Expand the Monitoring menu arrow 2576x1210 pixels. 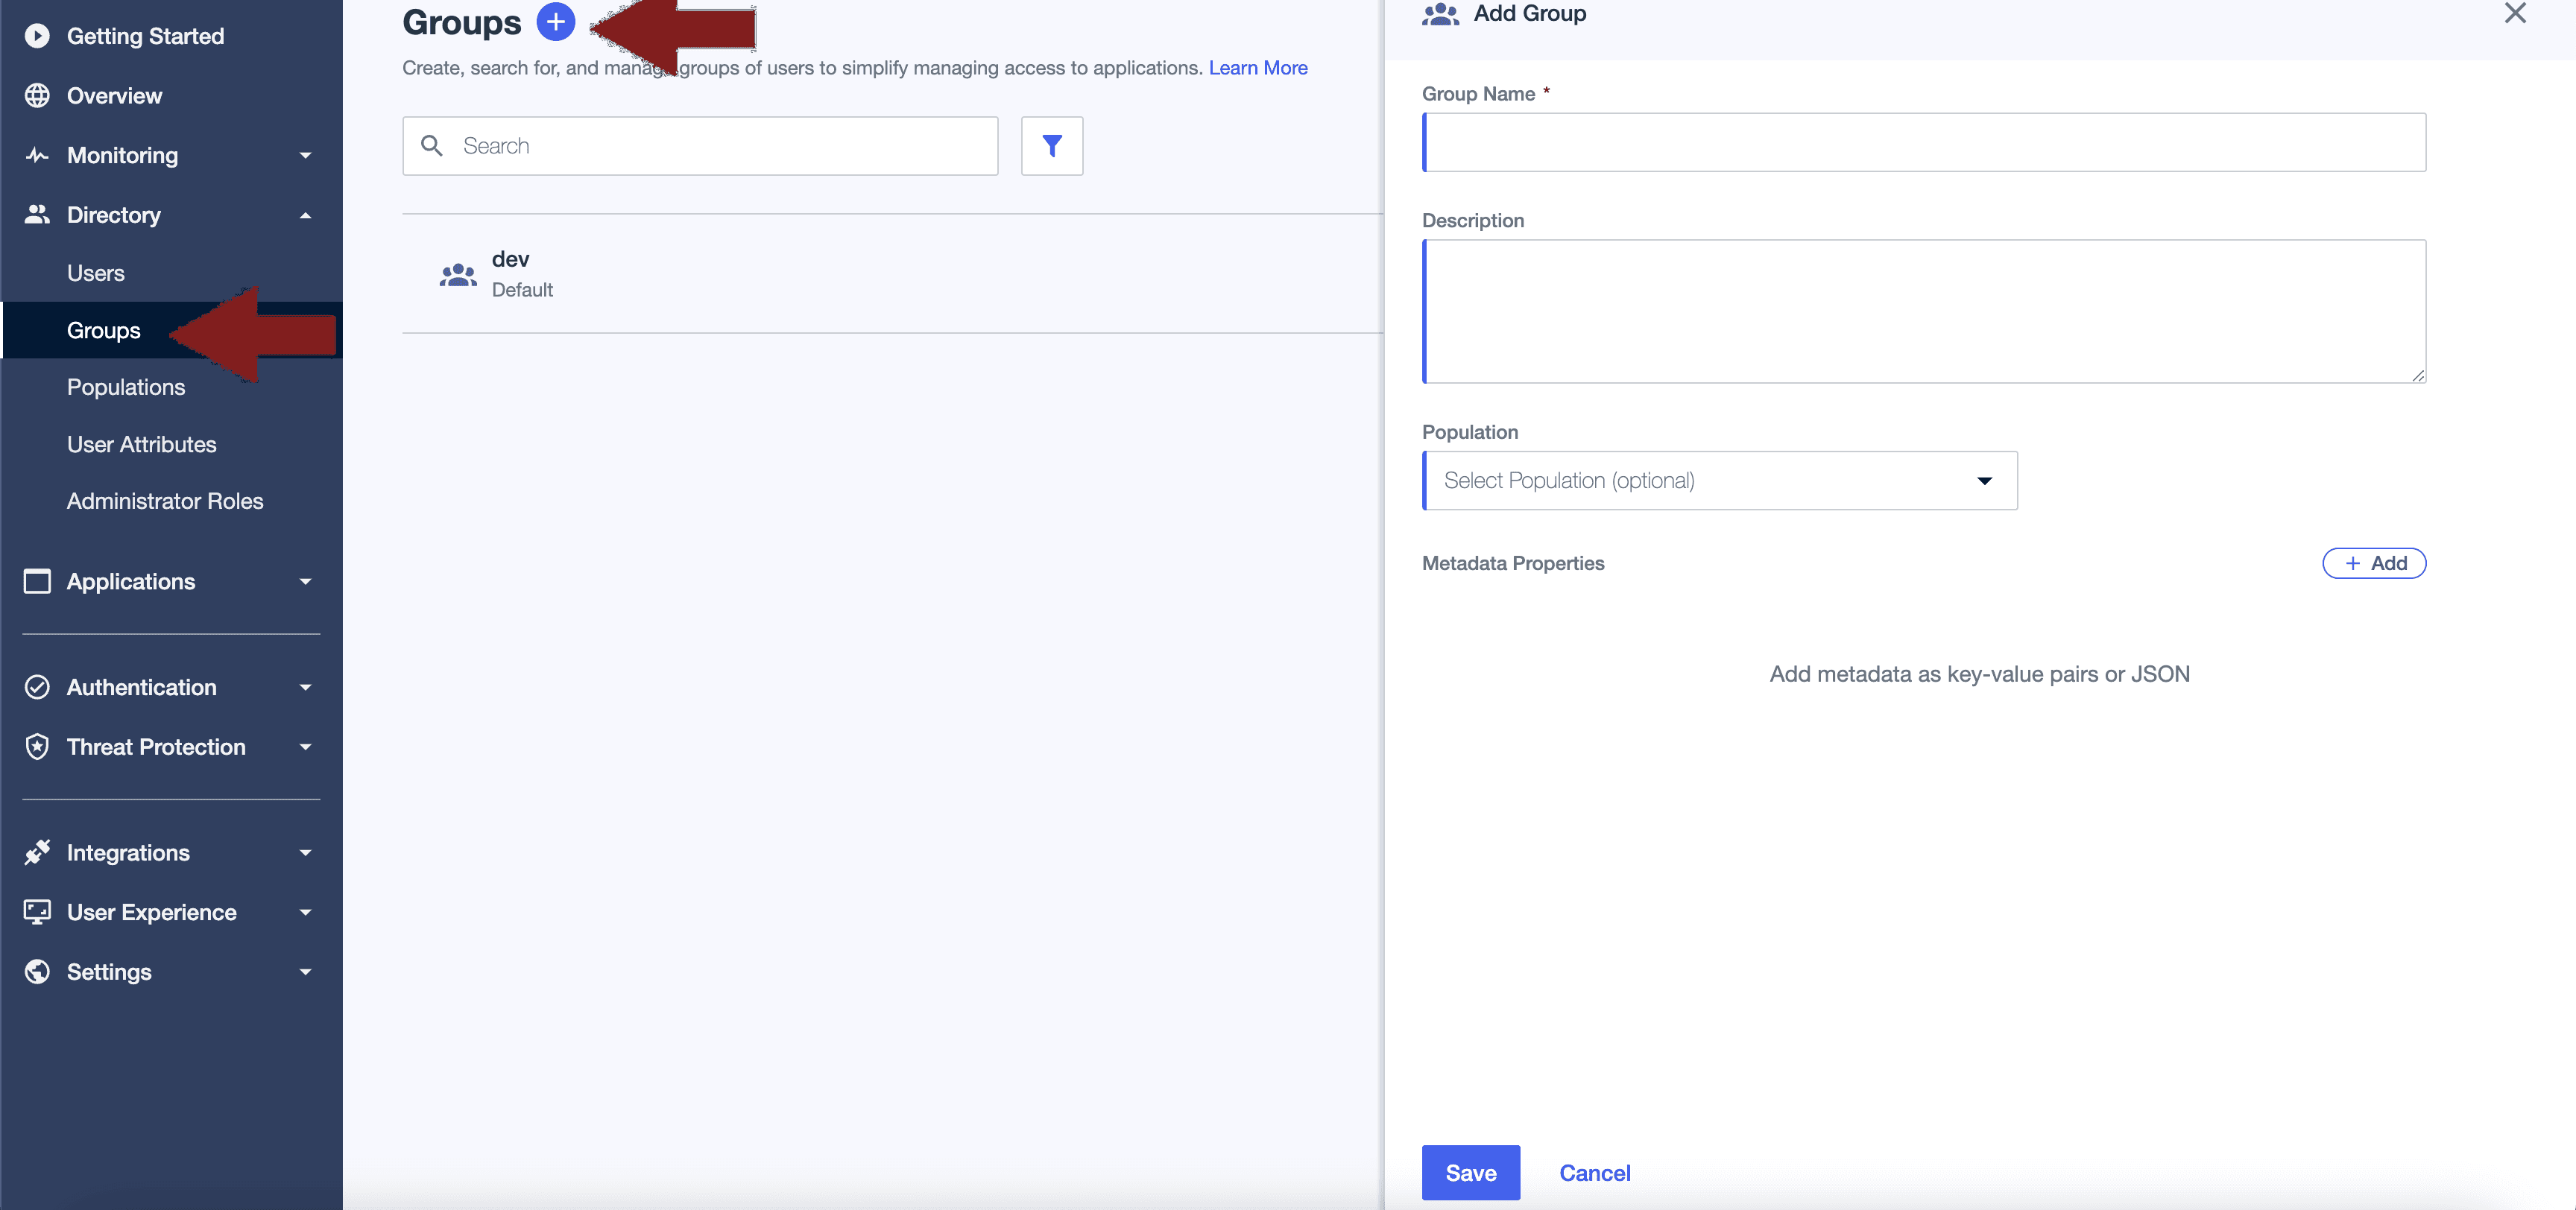pyautogui.click(x=305, y=156)
